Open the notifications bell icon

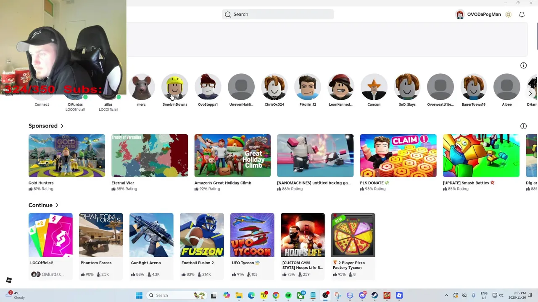coord(522,14)
